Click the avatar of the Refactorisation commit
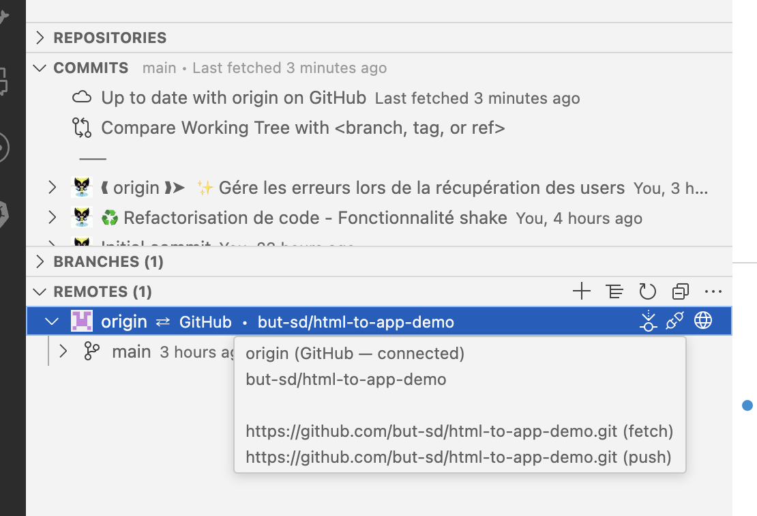 (82, 218)
